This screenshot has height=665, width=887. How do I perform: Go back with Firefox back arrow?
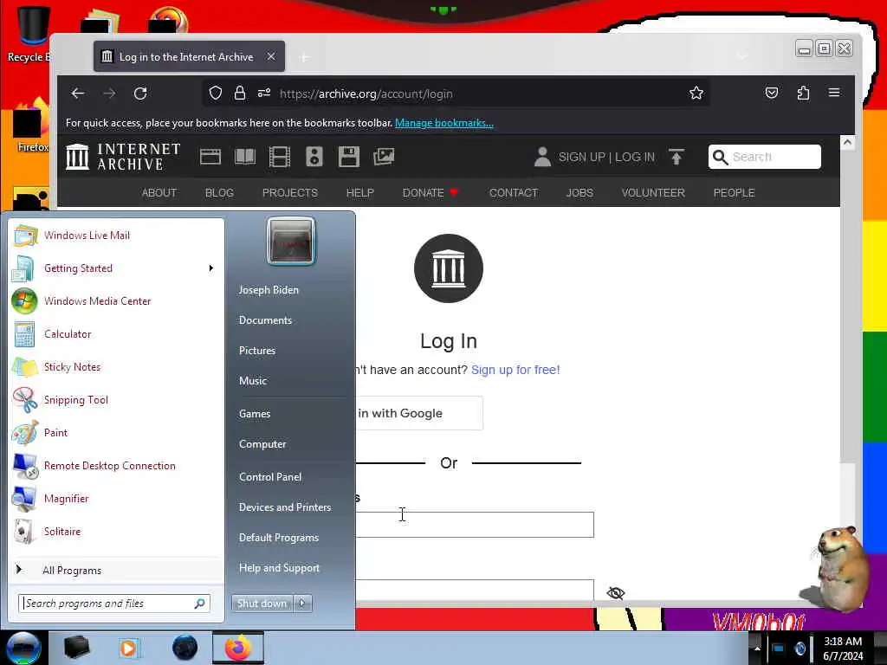[x=78, y=94]
